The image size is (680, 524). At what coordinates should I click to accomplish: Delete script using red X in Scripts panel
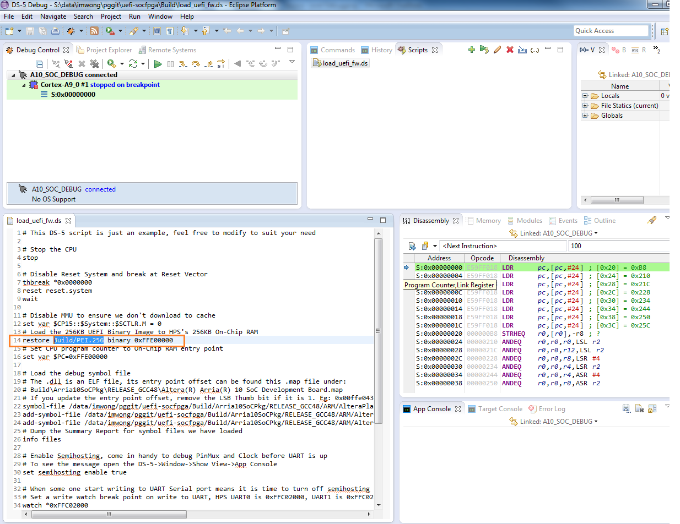(x=510, y=50)
